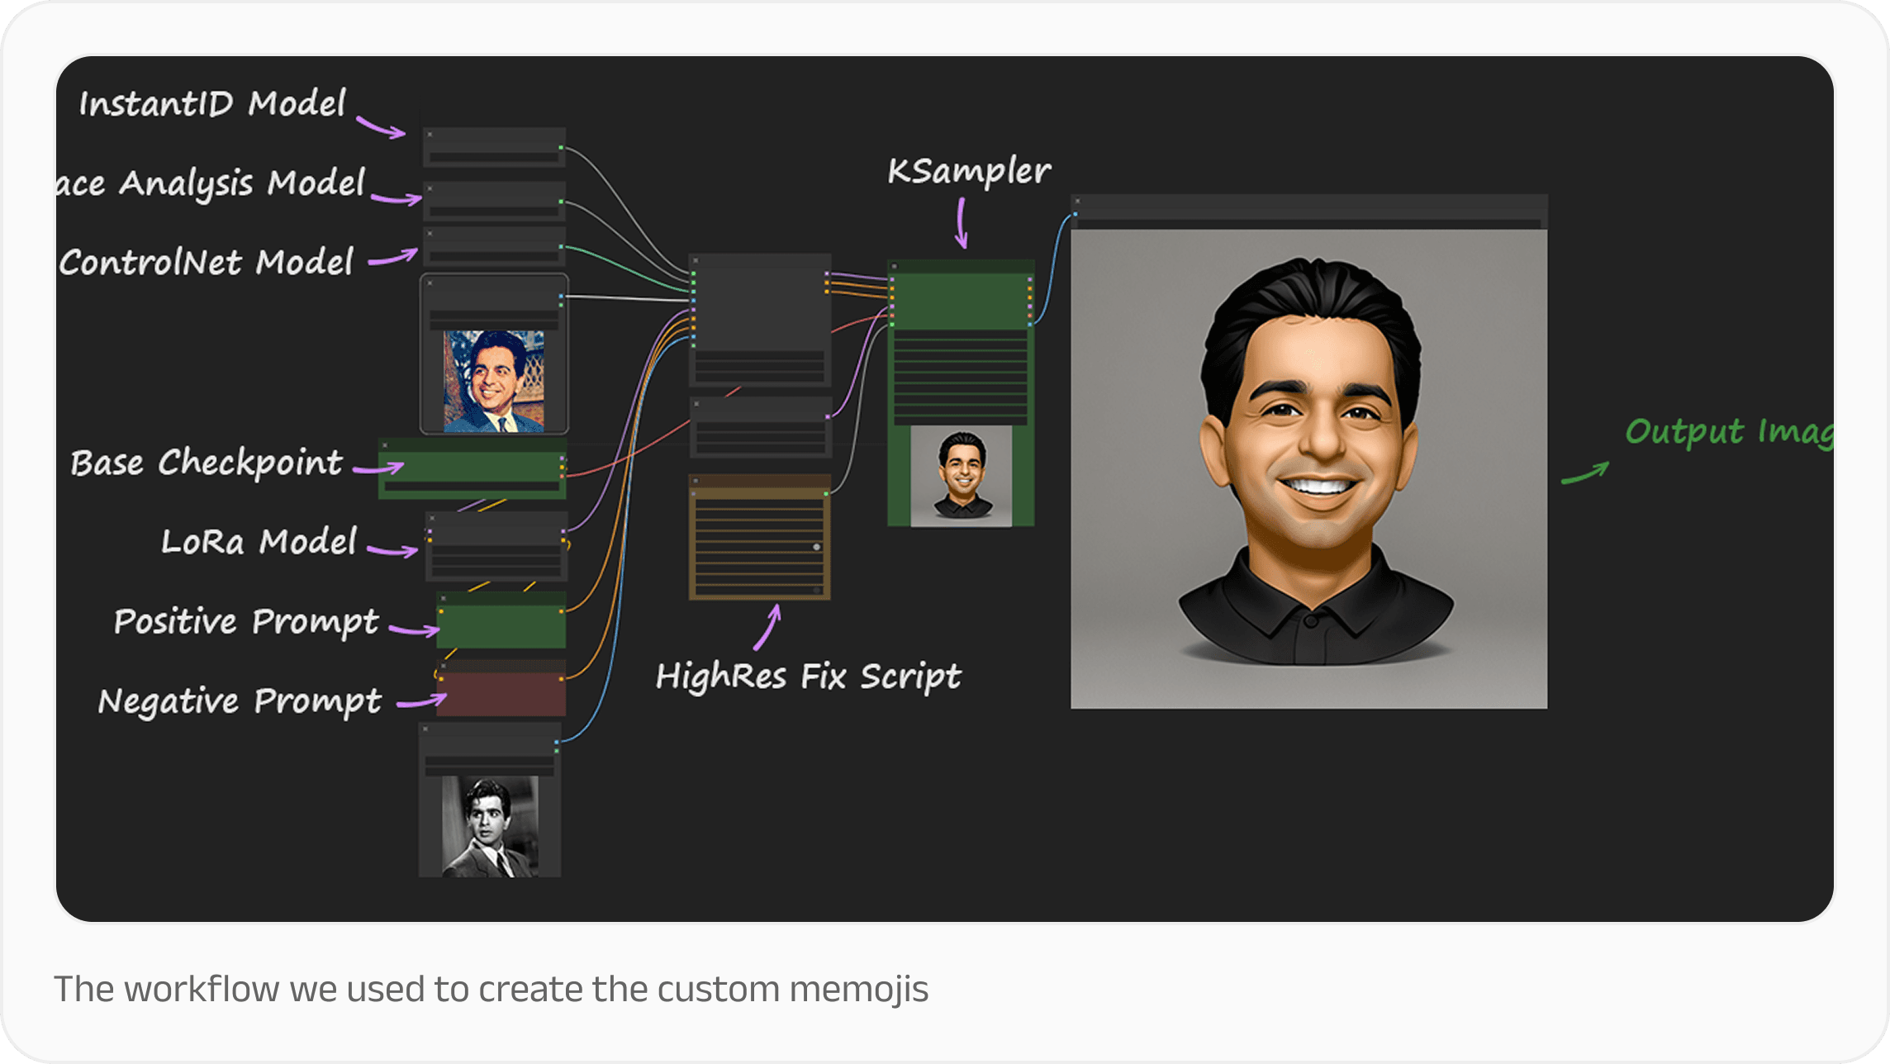Click the yellow output dot on the LoRa Model node
The height and width of the screenshot is (1064, 1890).
[x=563, y=540]
